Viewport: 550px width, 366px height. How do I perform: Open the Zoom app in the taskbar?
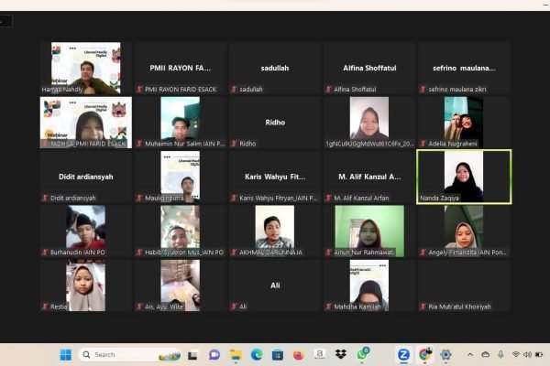403,354
